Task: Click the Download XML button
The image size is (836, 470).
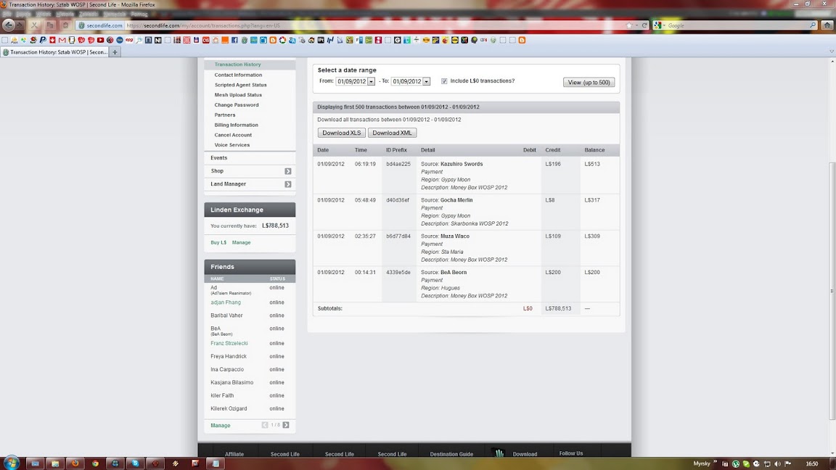Action: pyautogui.click(x=393, y=133)
